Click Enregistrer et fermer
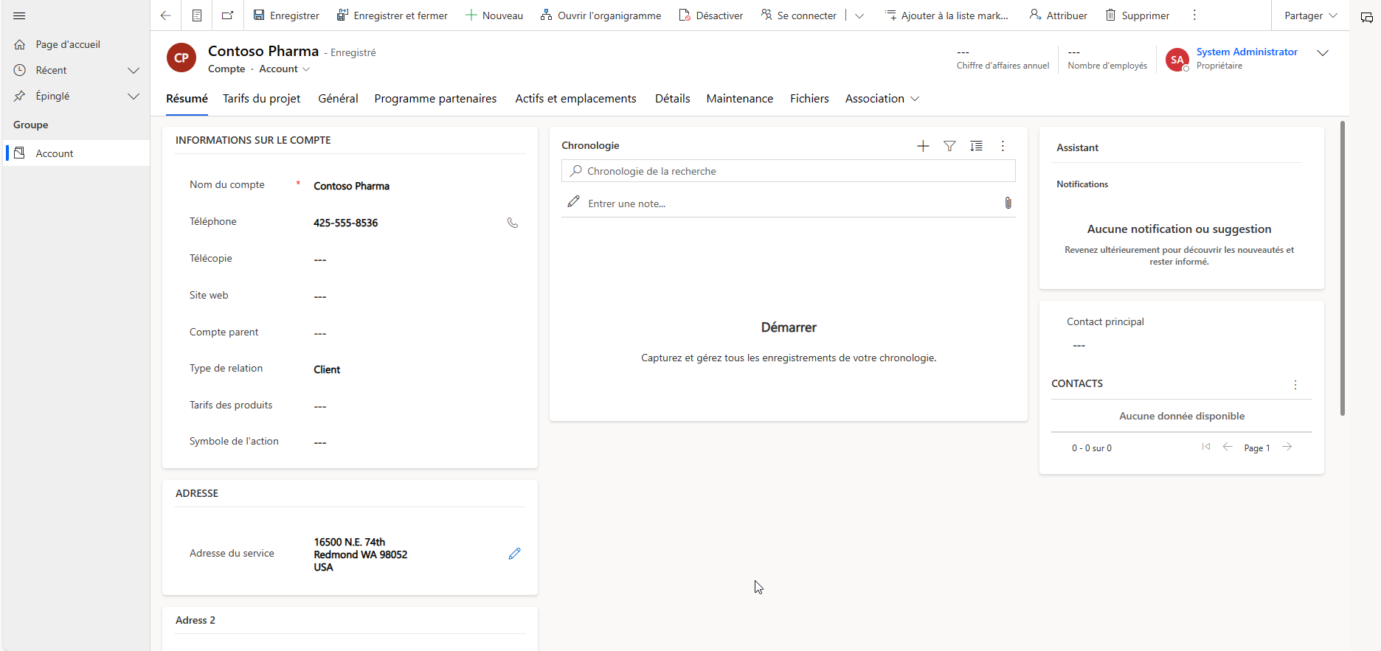 (x=392, y=15)
